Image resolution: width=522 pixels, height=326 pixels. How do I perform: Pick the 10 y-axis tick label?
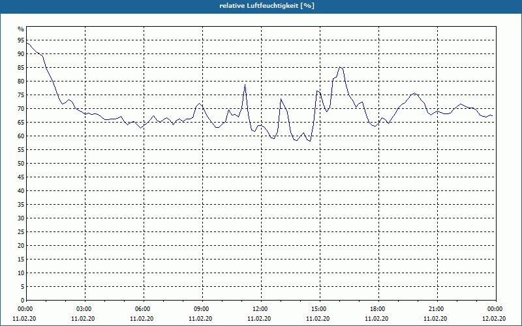pyautogui.click(x=21, y=273)
